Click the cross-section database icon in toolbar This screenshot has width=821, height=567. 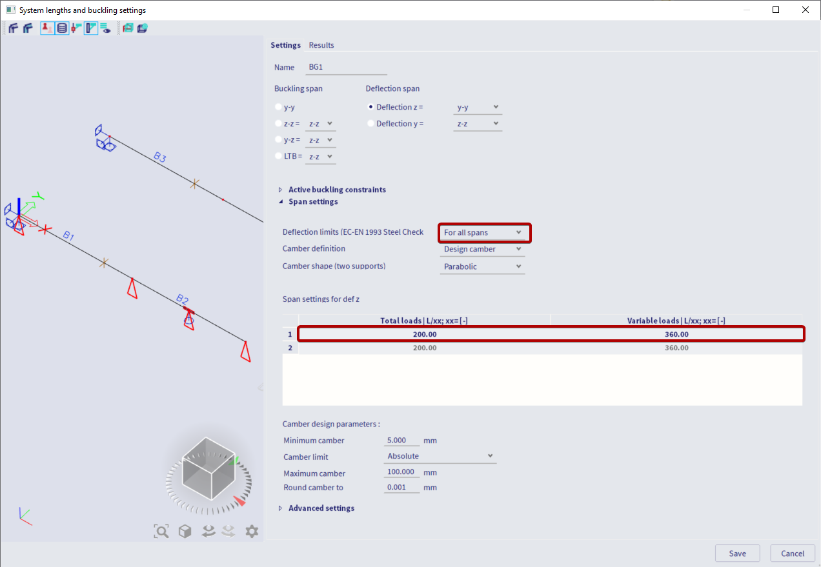[61, 28]
